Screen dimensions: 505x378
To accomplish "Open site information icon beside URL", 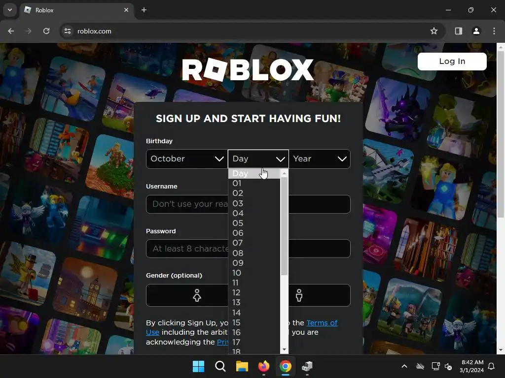I will [x=68, y=31].
